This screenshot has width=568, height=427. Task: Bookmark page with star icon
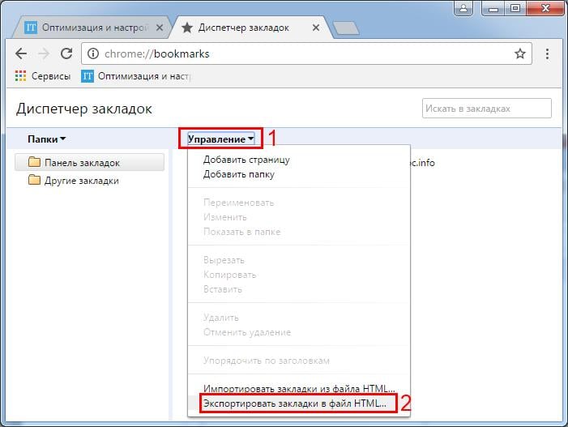click(519, 54)
